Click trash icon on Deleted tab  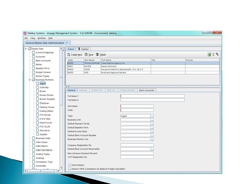(79, 49)
